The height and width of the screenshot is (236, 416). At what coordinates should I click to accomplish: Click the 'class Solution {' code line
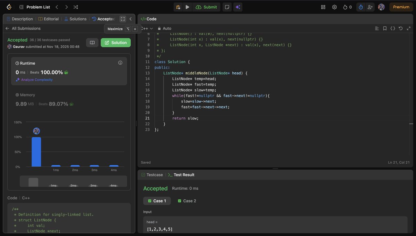(172, 62)
